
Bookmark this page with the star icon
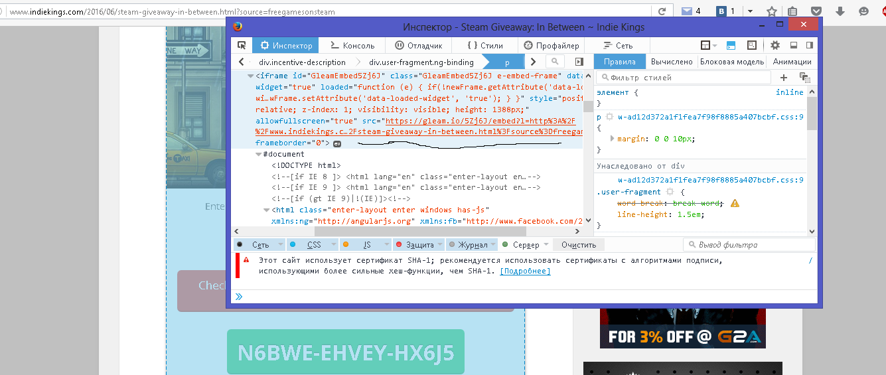pyautogui.click(x=772, y=11)
